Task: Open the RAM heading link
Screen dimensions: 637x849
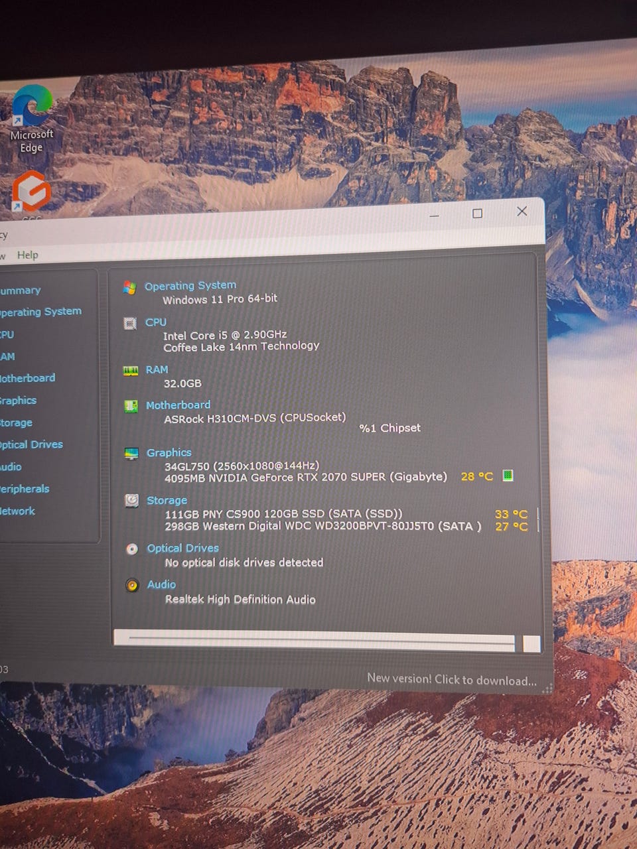Action: 157,369
